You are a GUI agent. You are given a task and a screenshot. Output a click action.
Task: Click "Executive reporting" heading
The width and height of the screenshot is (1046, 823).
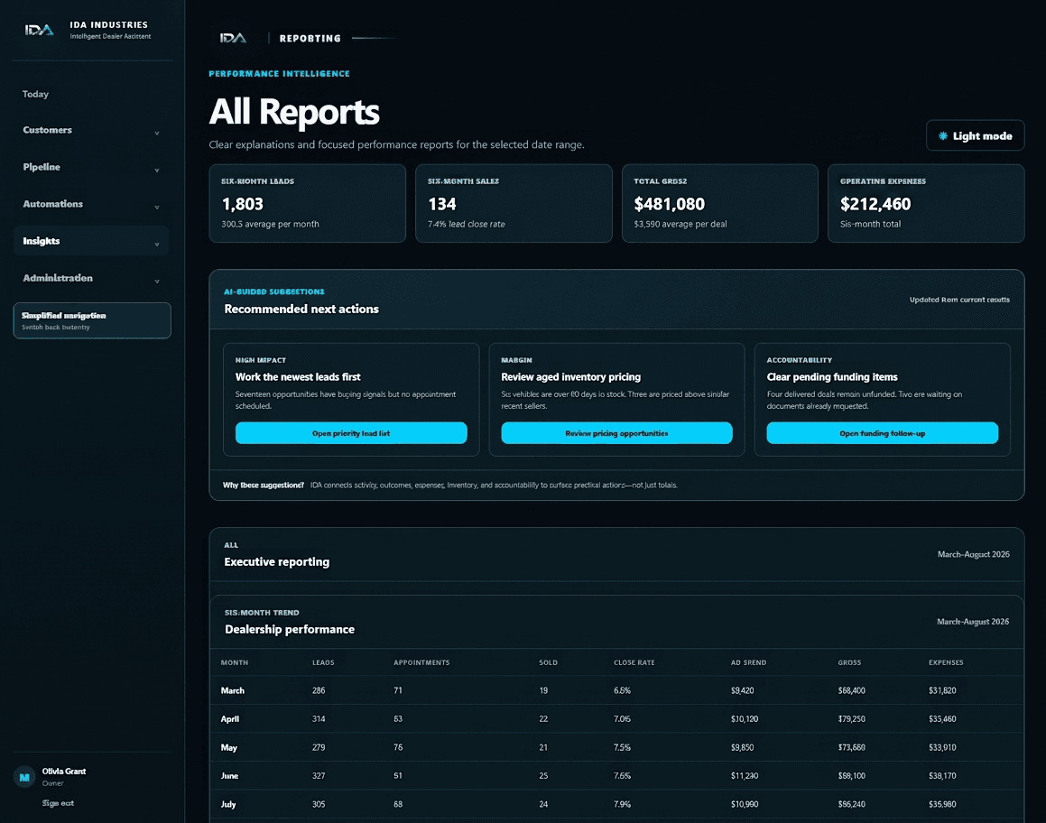[277, 561]
